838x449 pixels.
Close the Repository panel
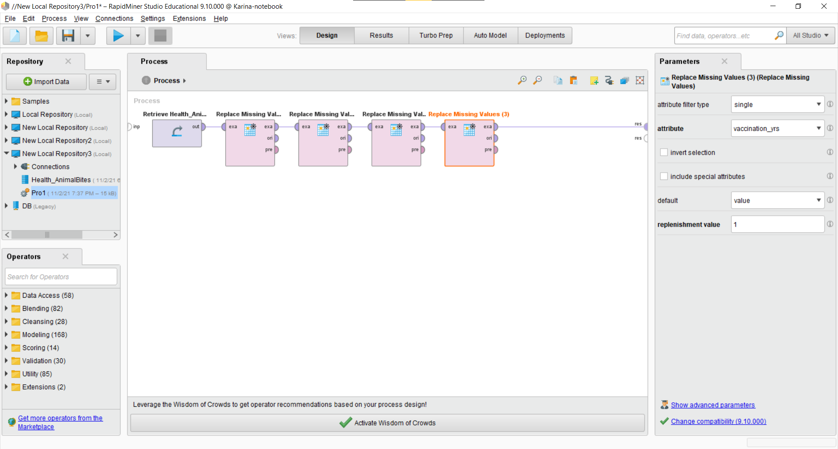click(68, 61)
